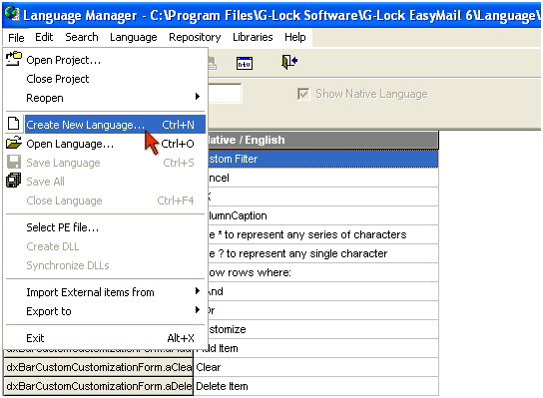Select the 'ow rows where:' cell
The image size is (543, 398).
click(322, 272)
